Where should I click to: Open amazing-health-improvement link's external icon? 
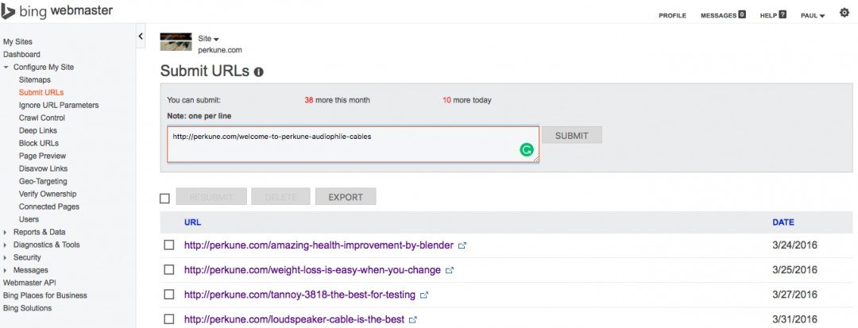pos(462,246)
